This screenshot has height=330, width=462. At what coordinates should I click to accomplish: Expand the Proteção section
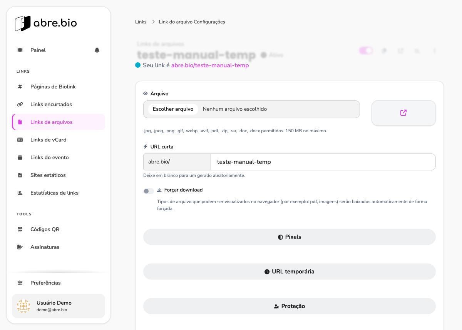(x=290, y=306)
